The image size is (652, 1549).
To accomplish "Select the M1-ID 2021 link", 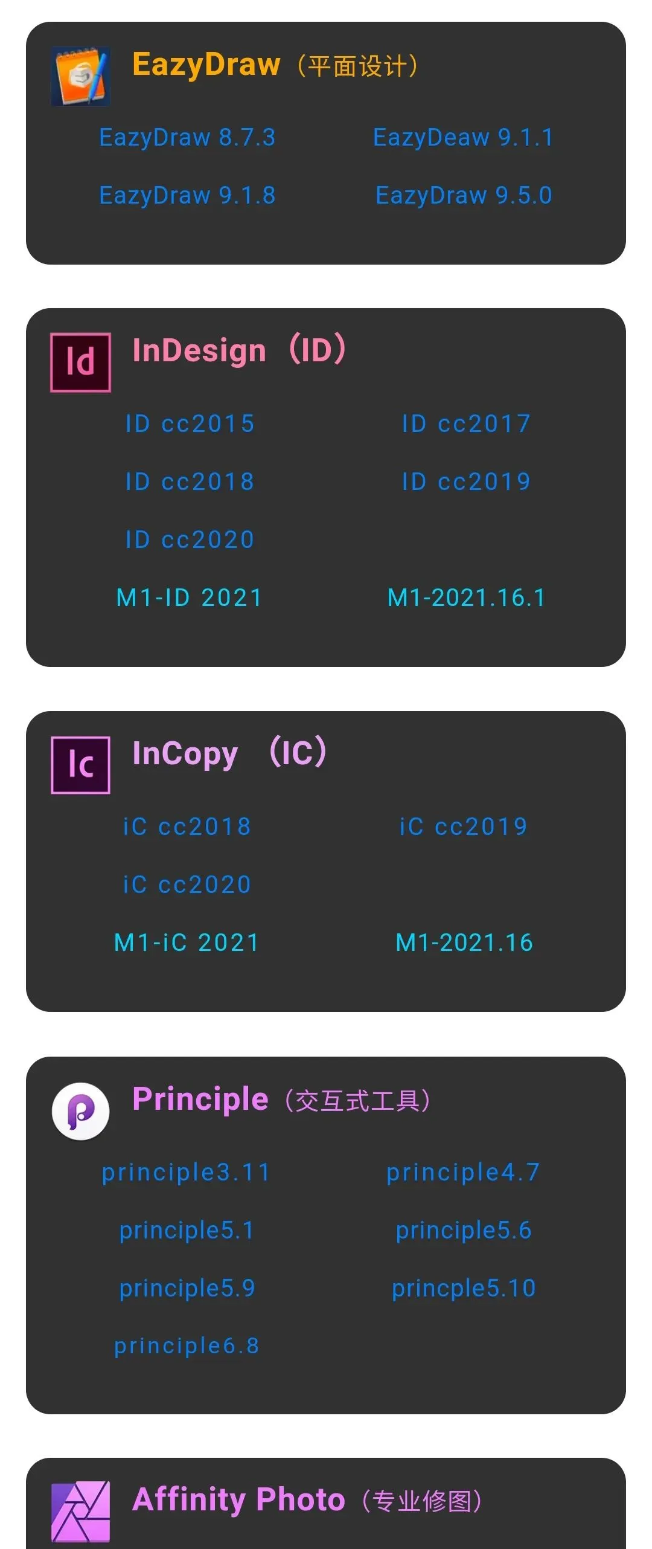I will point(189,598).
